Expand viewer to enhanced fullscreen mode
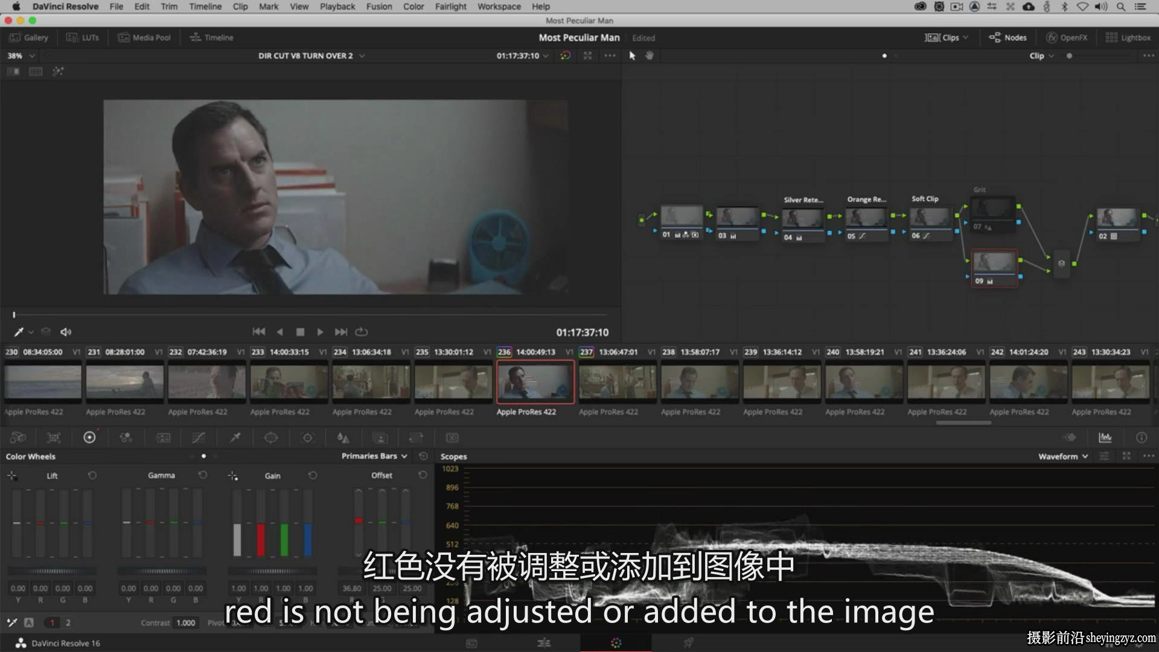The image size is (1159, 652). (x=587, y=56)
